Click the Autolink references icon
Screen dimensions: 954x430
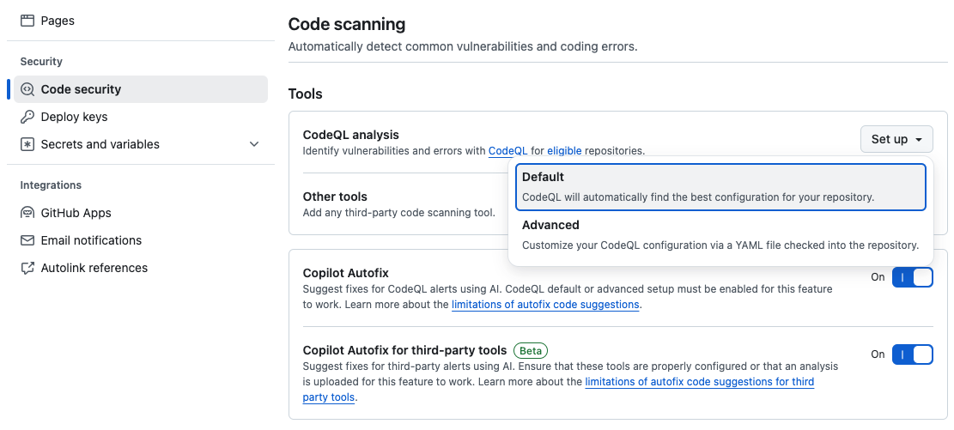(x=27, y=269)
